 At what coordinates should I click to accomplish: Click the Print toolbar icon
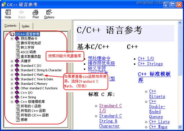(x=35, y=12)
